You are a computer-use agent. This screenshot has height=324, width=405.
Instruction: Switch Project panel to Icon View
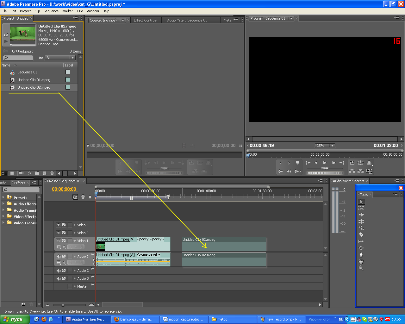[12, 173]
